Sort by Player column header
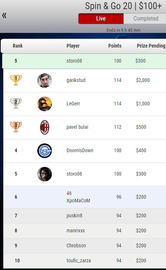166x270 pixels. [x=73, y=46]
